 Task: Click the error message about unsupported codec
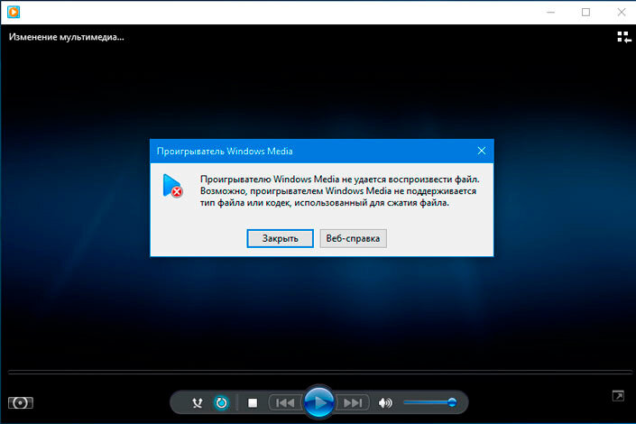click(340, 191)
